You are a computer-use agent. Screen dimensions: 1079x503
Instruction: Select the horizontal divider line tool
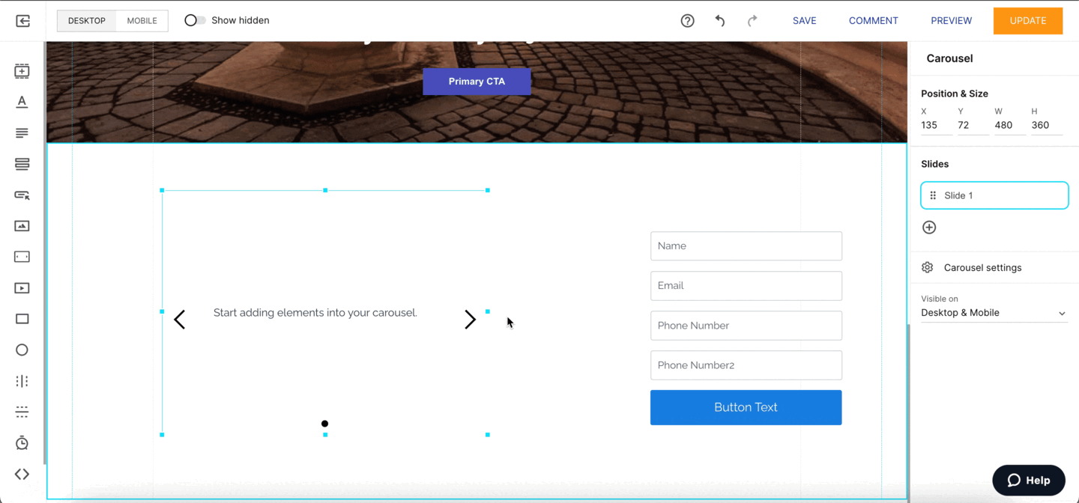(22, 412)
